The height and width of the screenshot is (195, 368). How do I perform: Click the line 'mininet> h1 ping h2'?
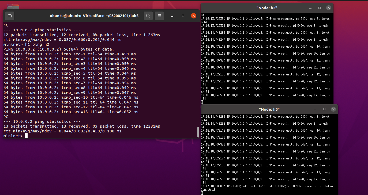click(x=26, y=44)
